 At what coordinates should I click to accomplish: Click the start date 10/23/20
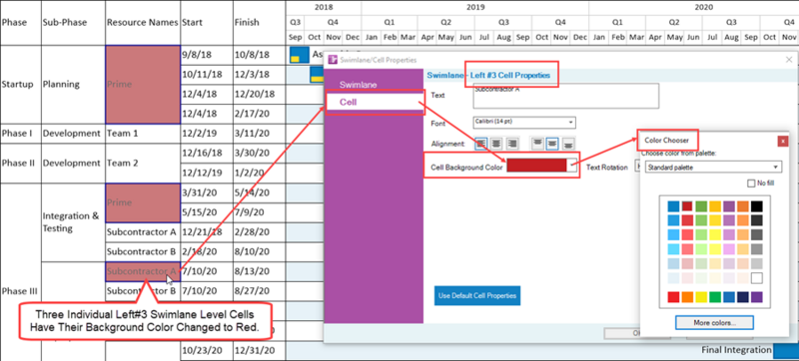[x=207, y=350]
